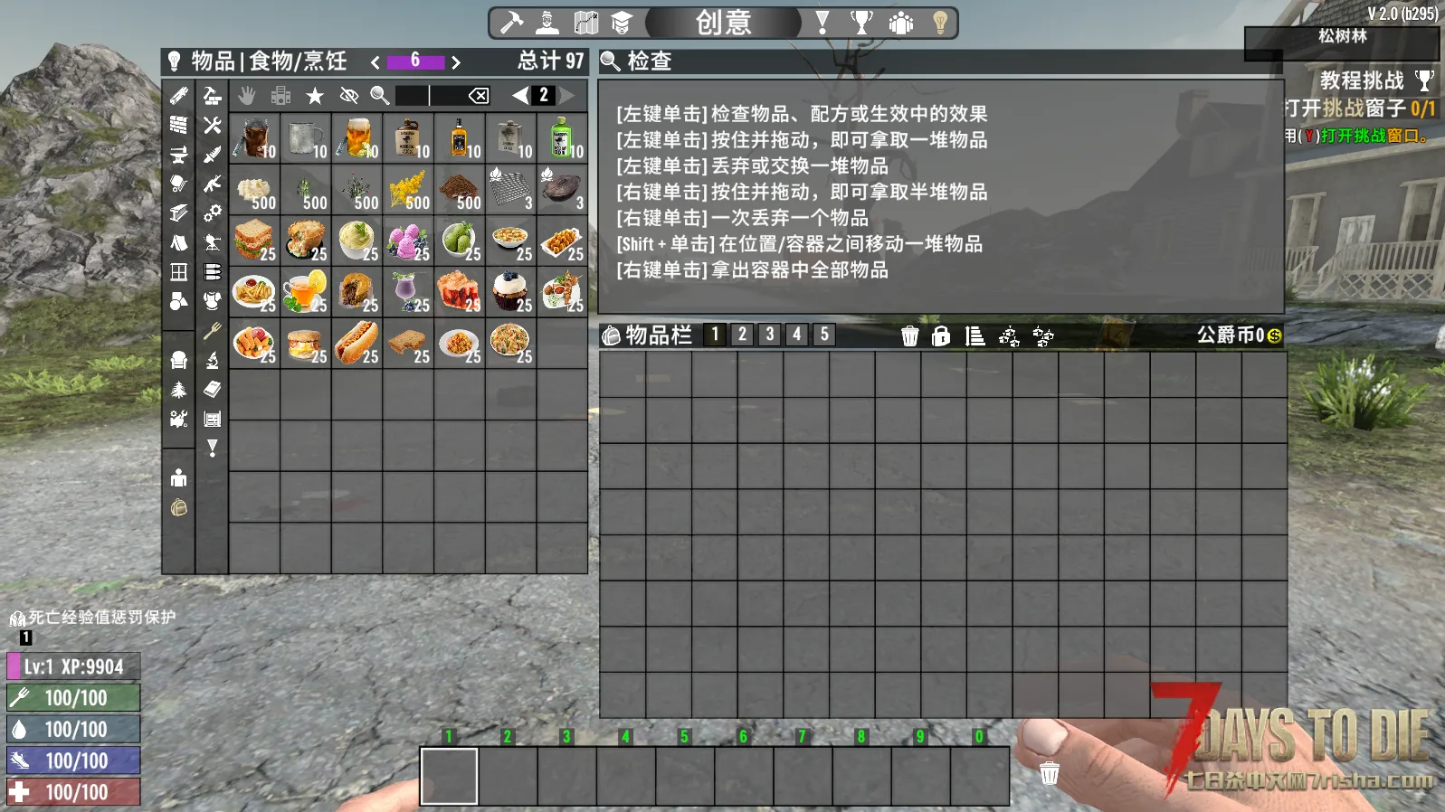Switch to inventory page 5
Image resolution: width=1445 pixels, height=812 pixels.
point(823,335)
